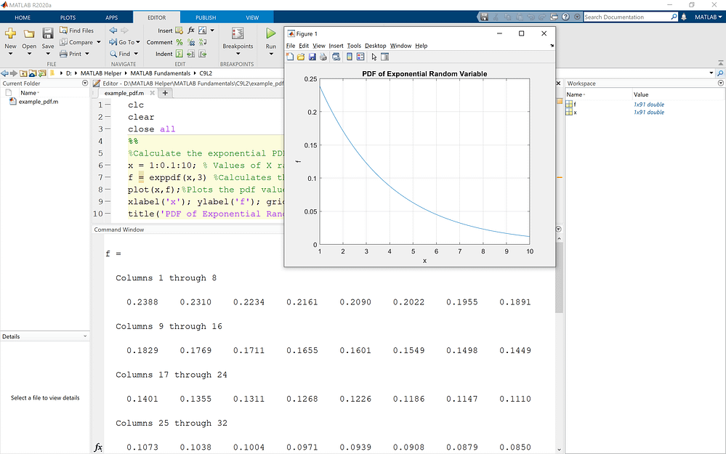Open the Go To dropdown
726x454 pixels.
pos(124,42)
